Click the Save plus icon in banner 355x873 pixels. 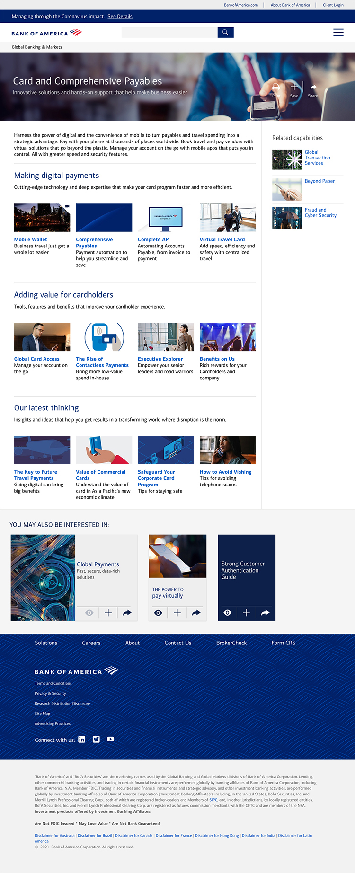point(294,88)
